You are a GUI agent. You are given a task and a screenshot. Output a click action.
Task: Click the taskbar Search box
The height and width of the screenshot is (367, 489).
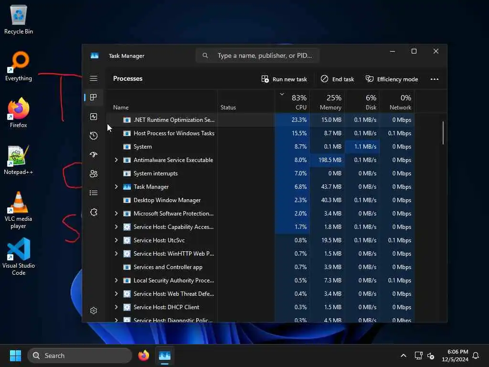[x=80, y=356]
